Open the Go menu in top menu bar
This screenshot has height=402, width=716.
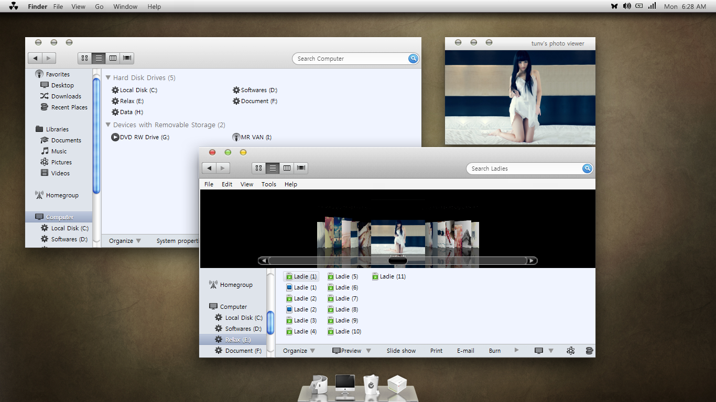[99, 6]
